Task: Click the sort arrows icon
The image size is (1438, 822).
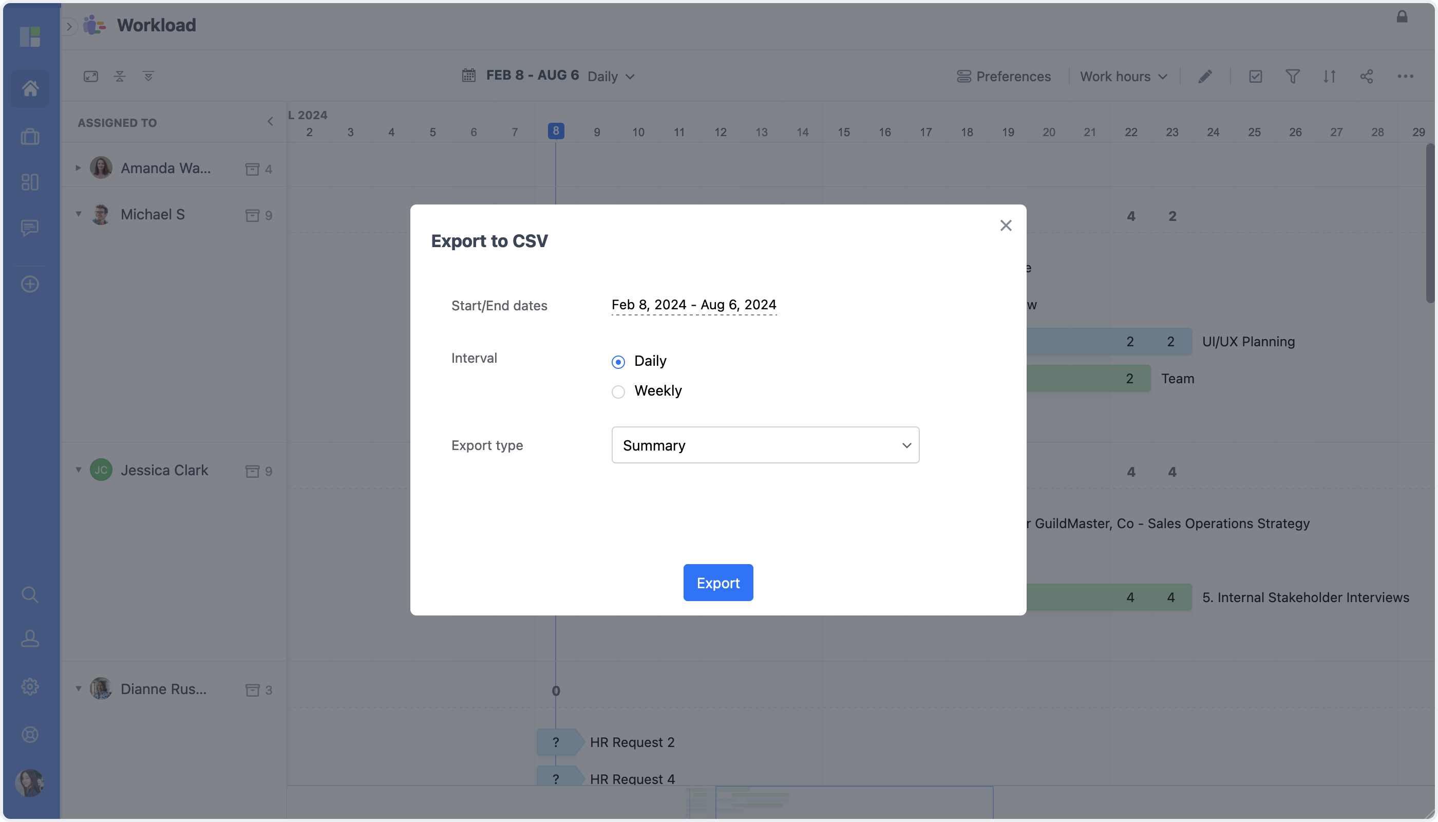Action: [x=1330, y=76]
